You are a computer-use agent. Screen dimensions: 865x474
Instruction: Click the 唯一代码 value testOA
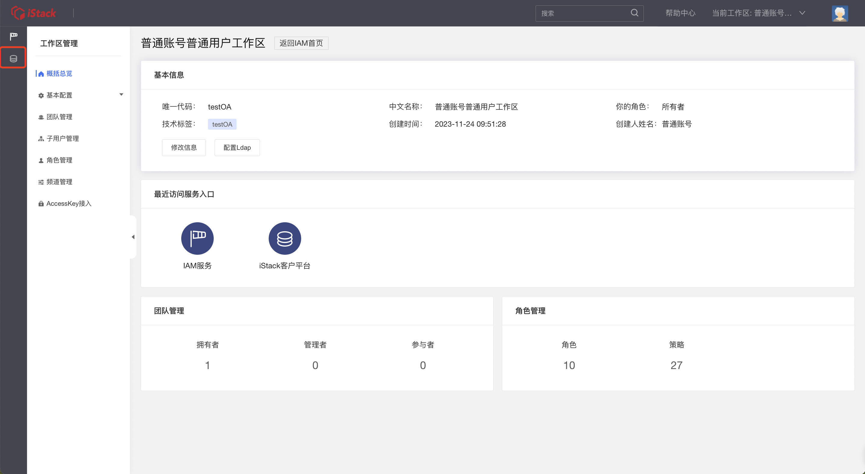tap(220, 107)
